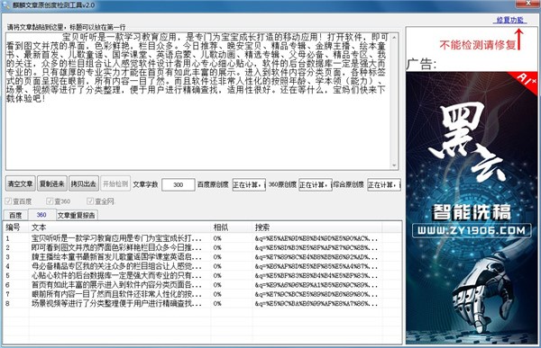Close the application window

(527, 4)
